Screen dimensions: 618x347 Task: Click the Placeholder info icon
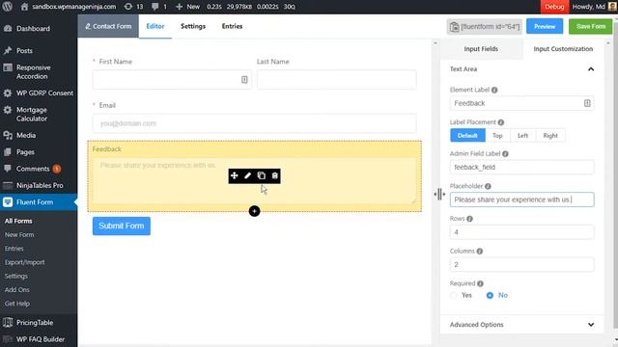488,186
